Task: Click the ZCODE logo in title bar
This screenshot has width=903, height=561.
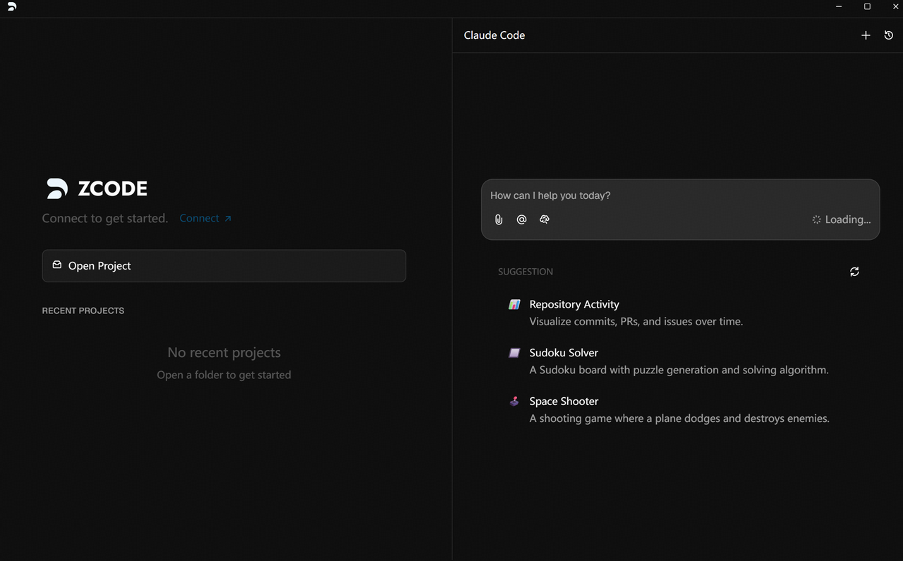Action: (x=11, y=6)
